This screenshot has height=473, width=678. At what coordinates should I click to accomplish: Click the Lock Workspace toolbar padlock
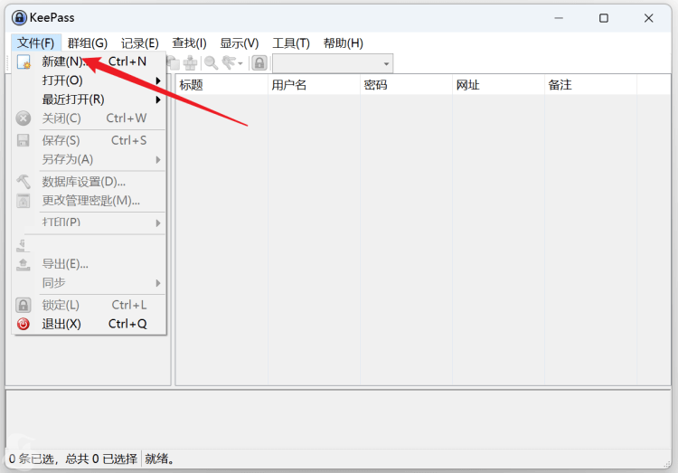click(x=259, y=63)
